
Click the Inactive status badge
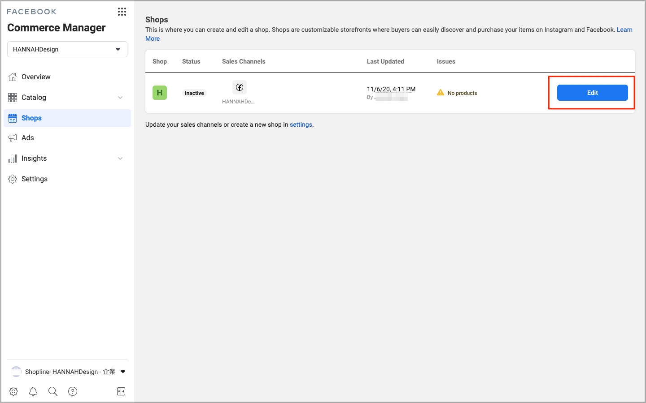coord(194,93)
